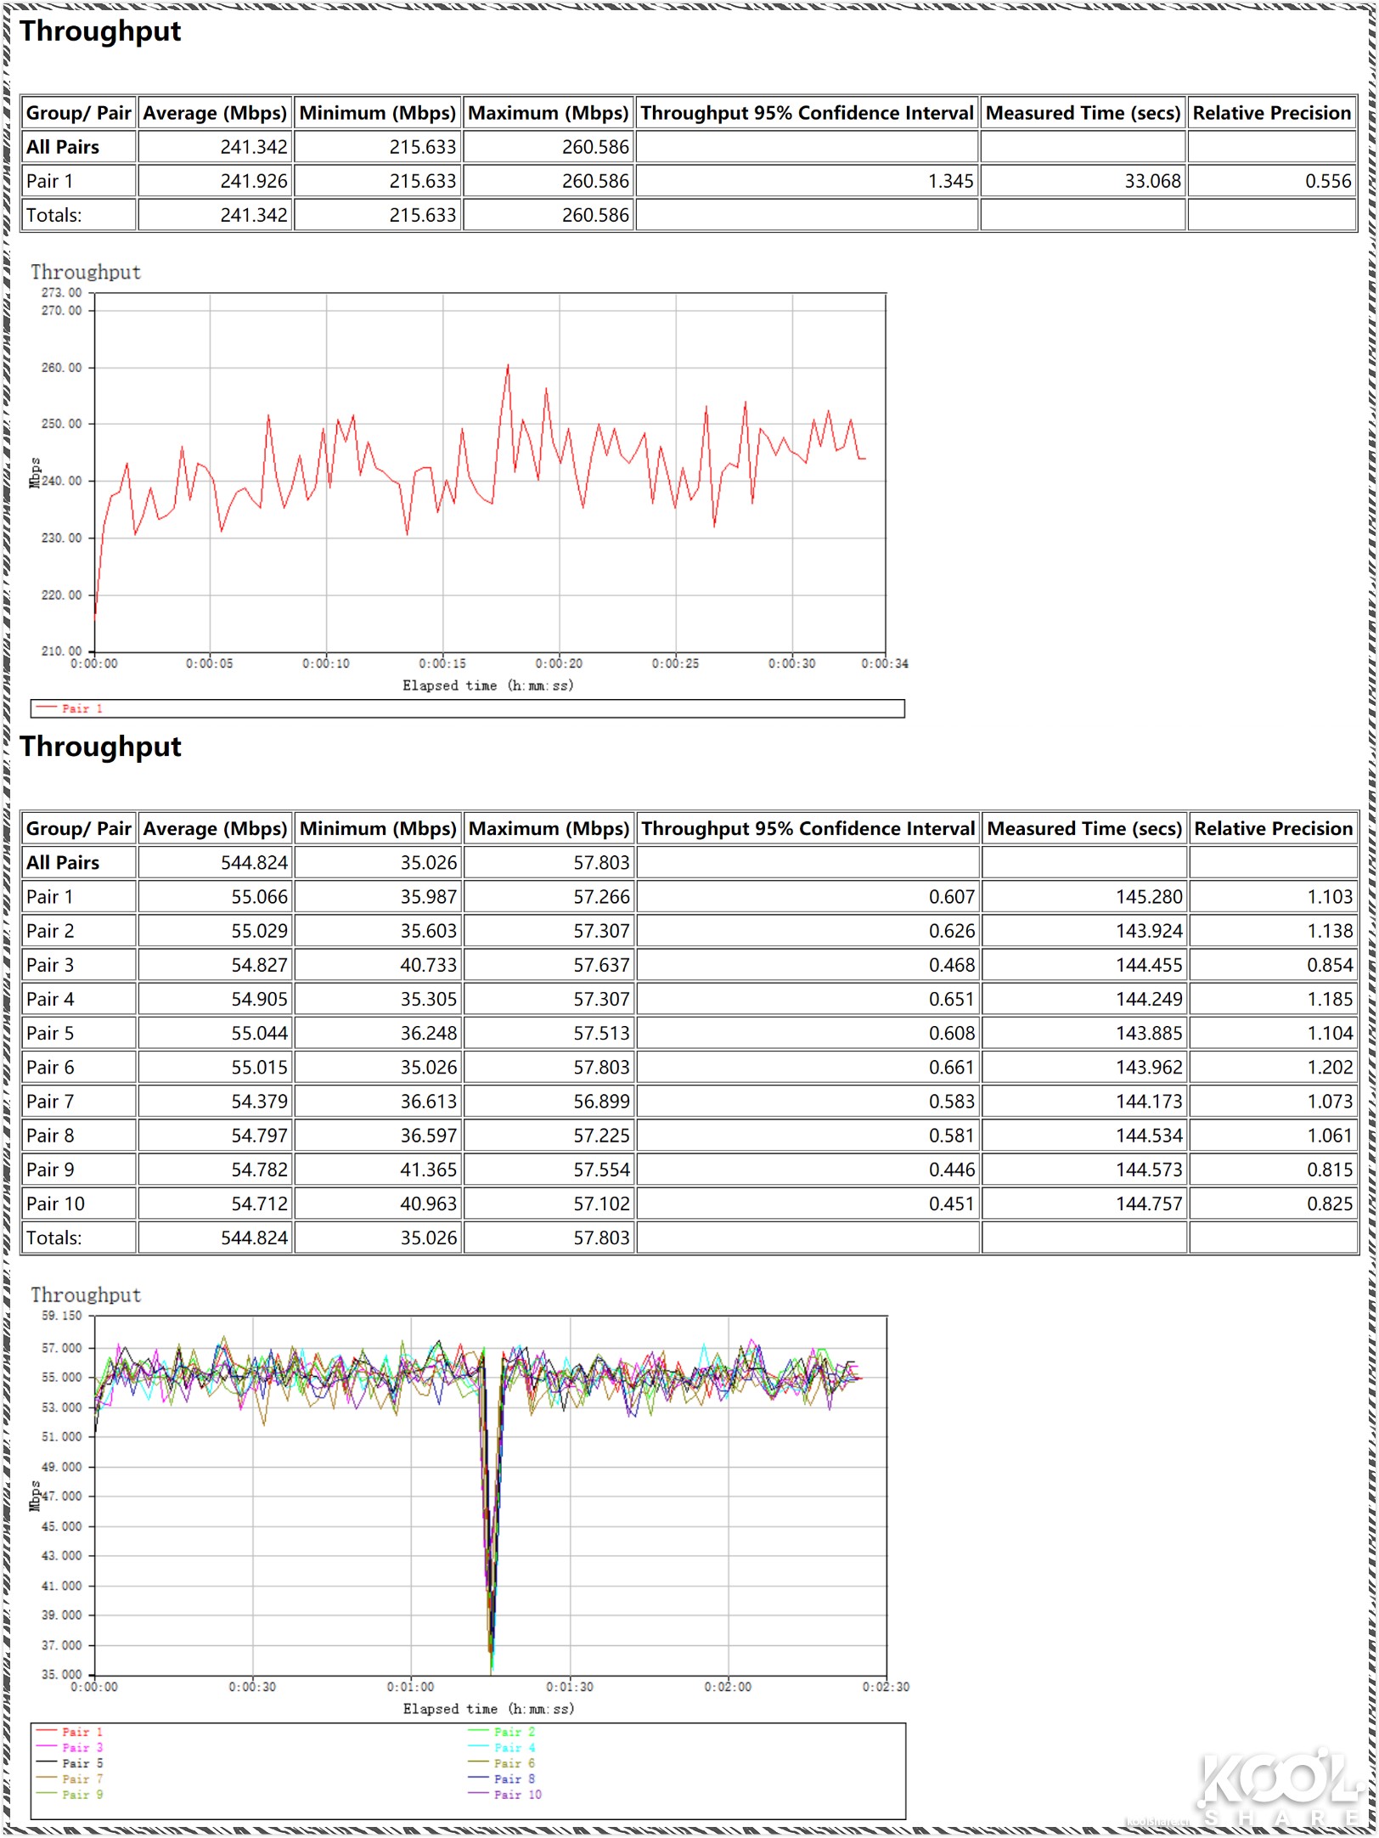Viewport: 1379px width, 1838px height.
Task: Select the Pair 4 relative precision 1.185
Action: coord(1330,999)
